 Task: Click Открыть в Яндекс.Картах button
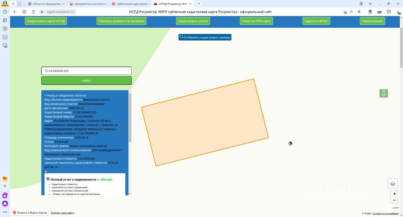pos(30,213)
